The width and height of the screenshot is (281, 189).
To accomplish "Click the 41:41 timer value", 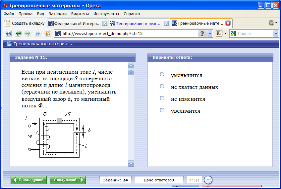I will coord(194,180).
